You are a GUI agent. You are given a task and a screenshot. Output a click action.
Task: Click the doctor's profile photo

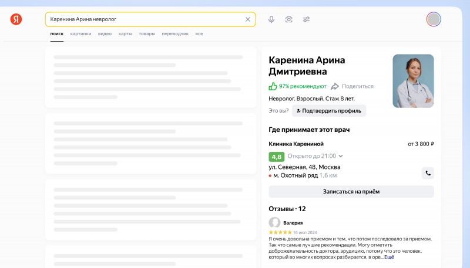coord(413,81)
